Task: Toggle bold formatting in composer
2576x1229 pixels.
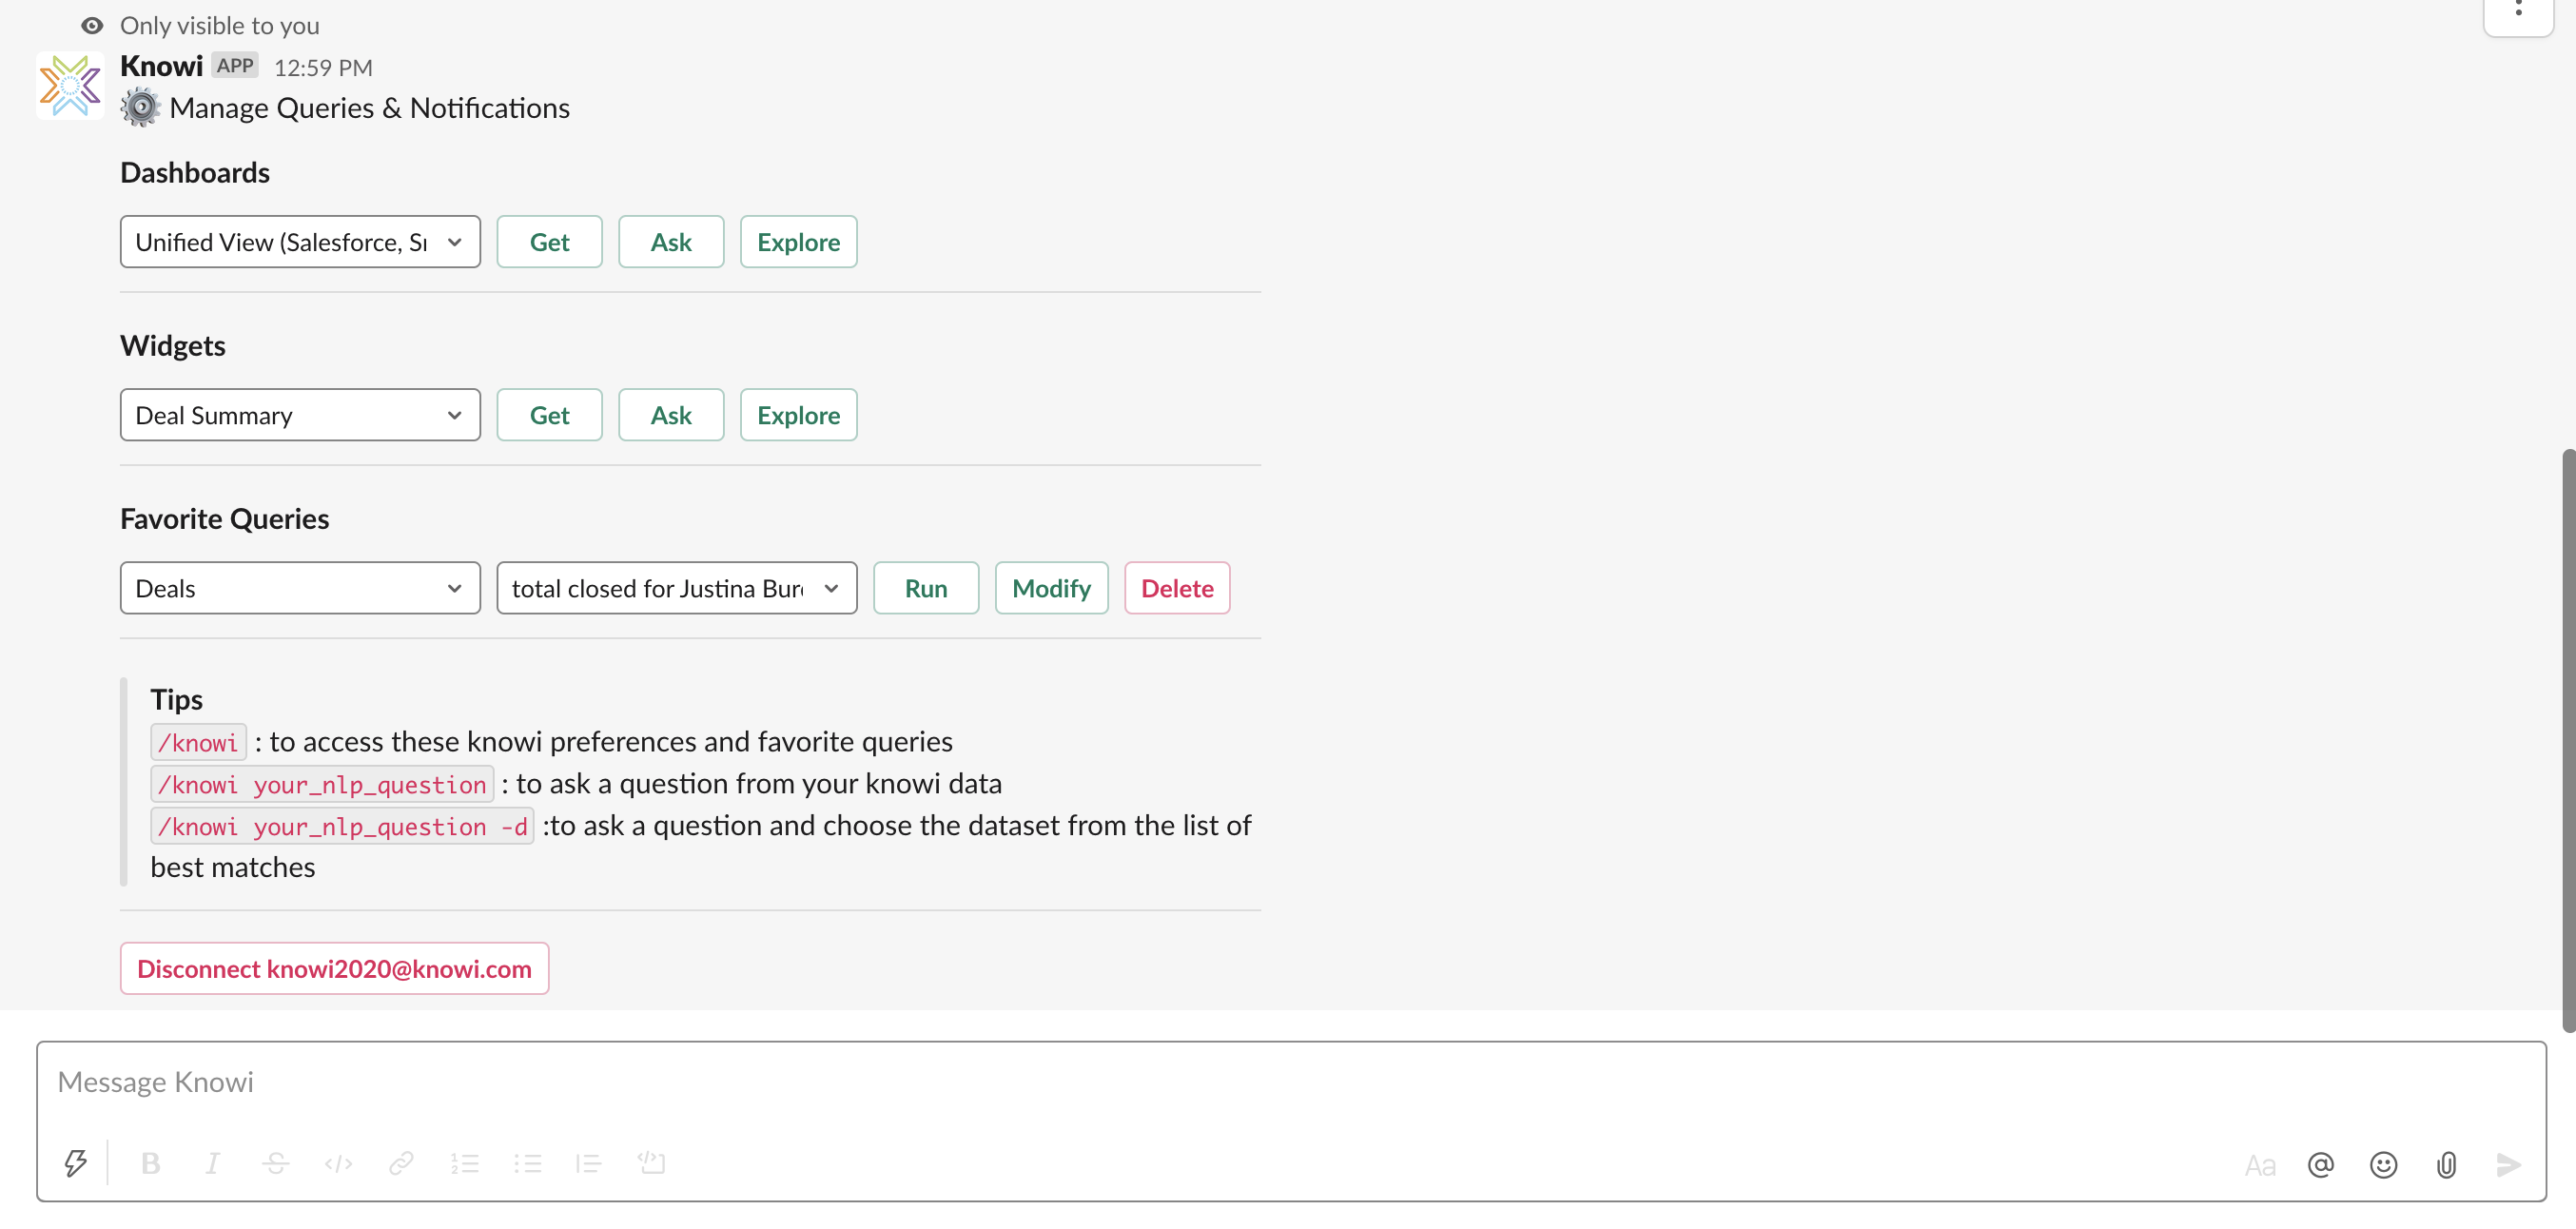Action: 150,1163
